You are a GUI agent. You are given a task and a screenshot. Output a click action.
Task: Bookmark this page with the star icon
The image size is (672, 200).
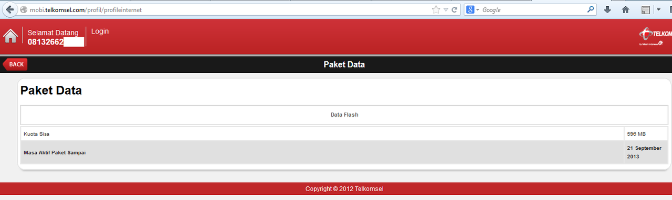[436, 9]
